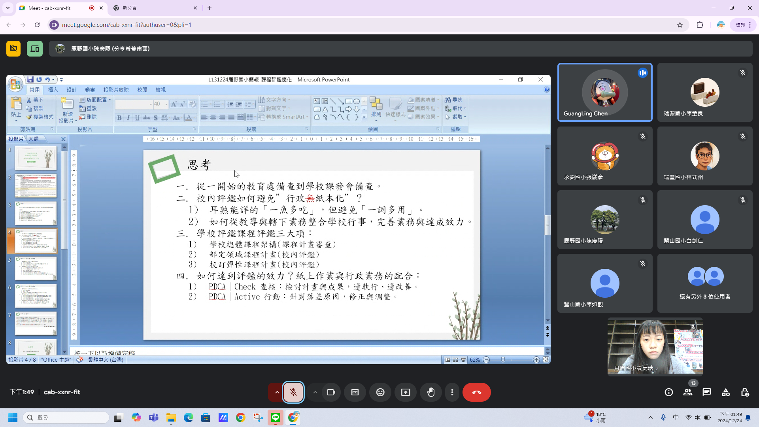Click slide show view icon in status bar
This screenshot has width=759, height=427.
click(x=463, y=360)
